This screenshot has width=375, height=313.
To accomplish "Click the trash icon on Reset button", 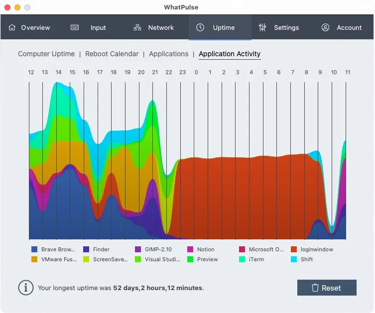I will [315, 288].
